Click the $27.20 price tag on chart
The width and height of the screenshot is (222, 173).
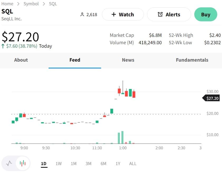click(211, 98)
